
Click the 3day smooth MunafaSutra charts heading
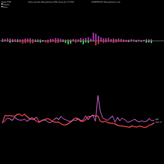[x=51, y=2]
